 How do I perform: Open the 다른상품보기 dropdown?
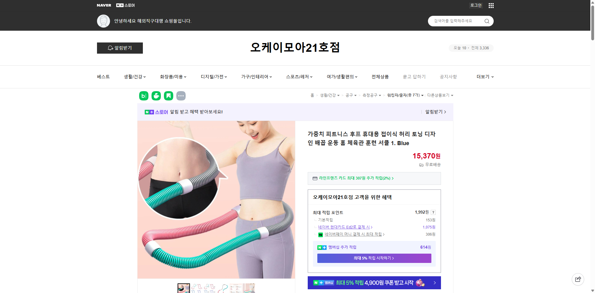tap(440, 95)
